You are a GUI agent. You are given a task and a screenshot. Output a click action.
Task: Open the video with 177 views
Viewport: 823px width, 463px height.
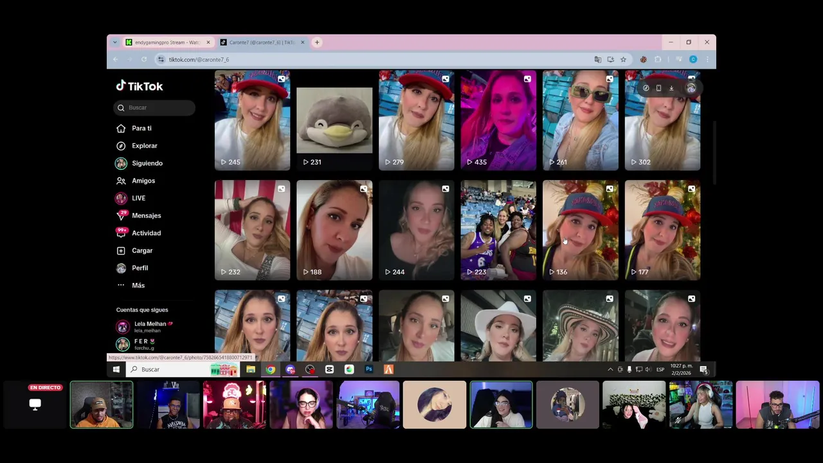[x=662, y=230]
